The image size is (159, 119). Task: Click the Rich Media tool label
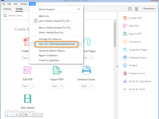[28, 108]
